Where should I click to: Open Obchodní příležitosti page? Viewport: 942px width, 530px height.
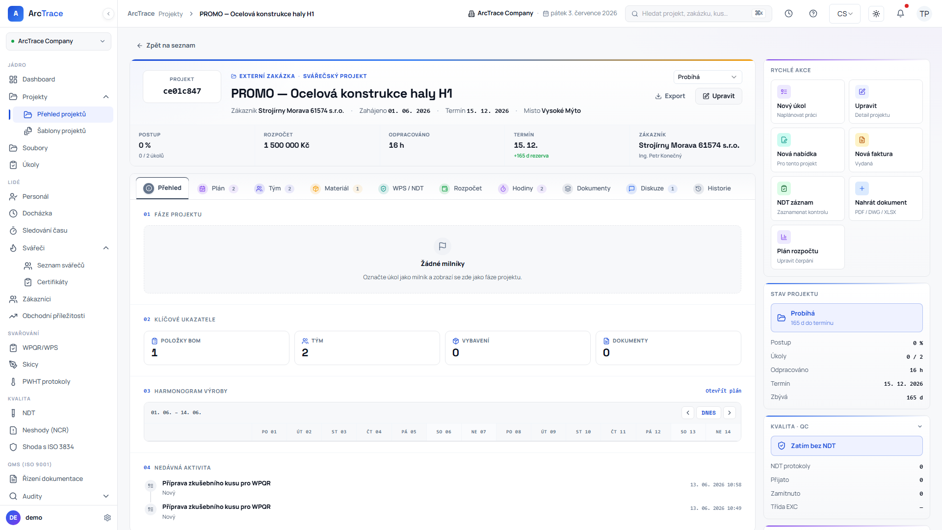point(59,316)
